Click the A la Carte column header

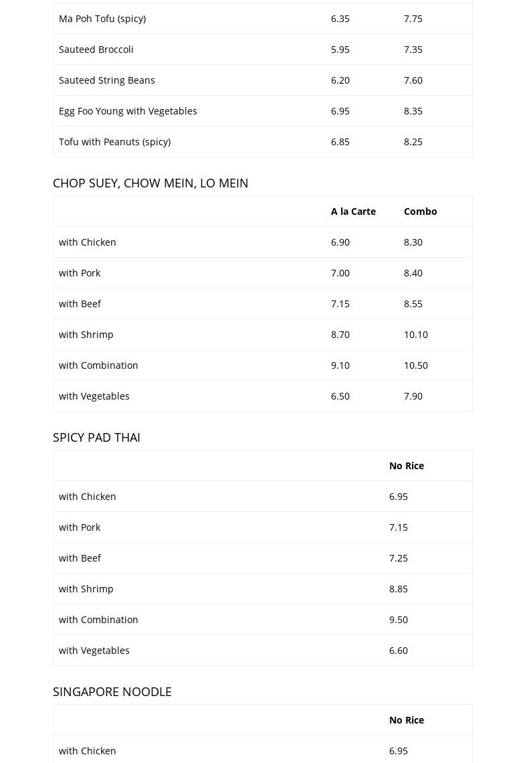pyautogui.click(x=353, y=211)
